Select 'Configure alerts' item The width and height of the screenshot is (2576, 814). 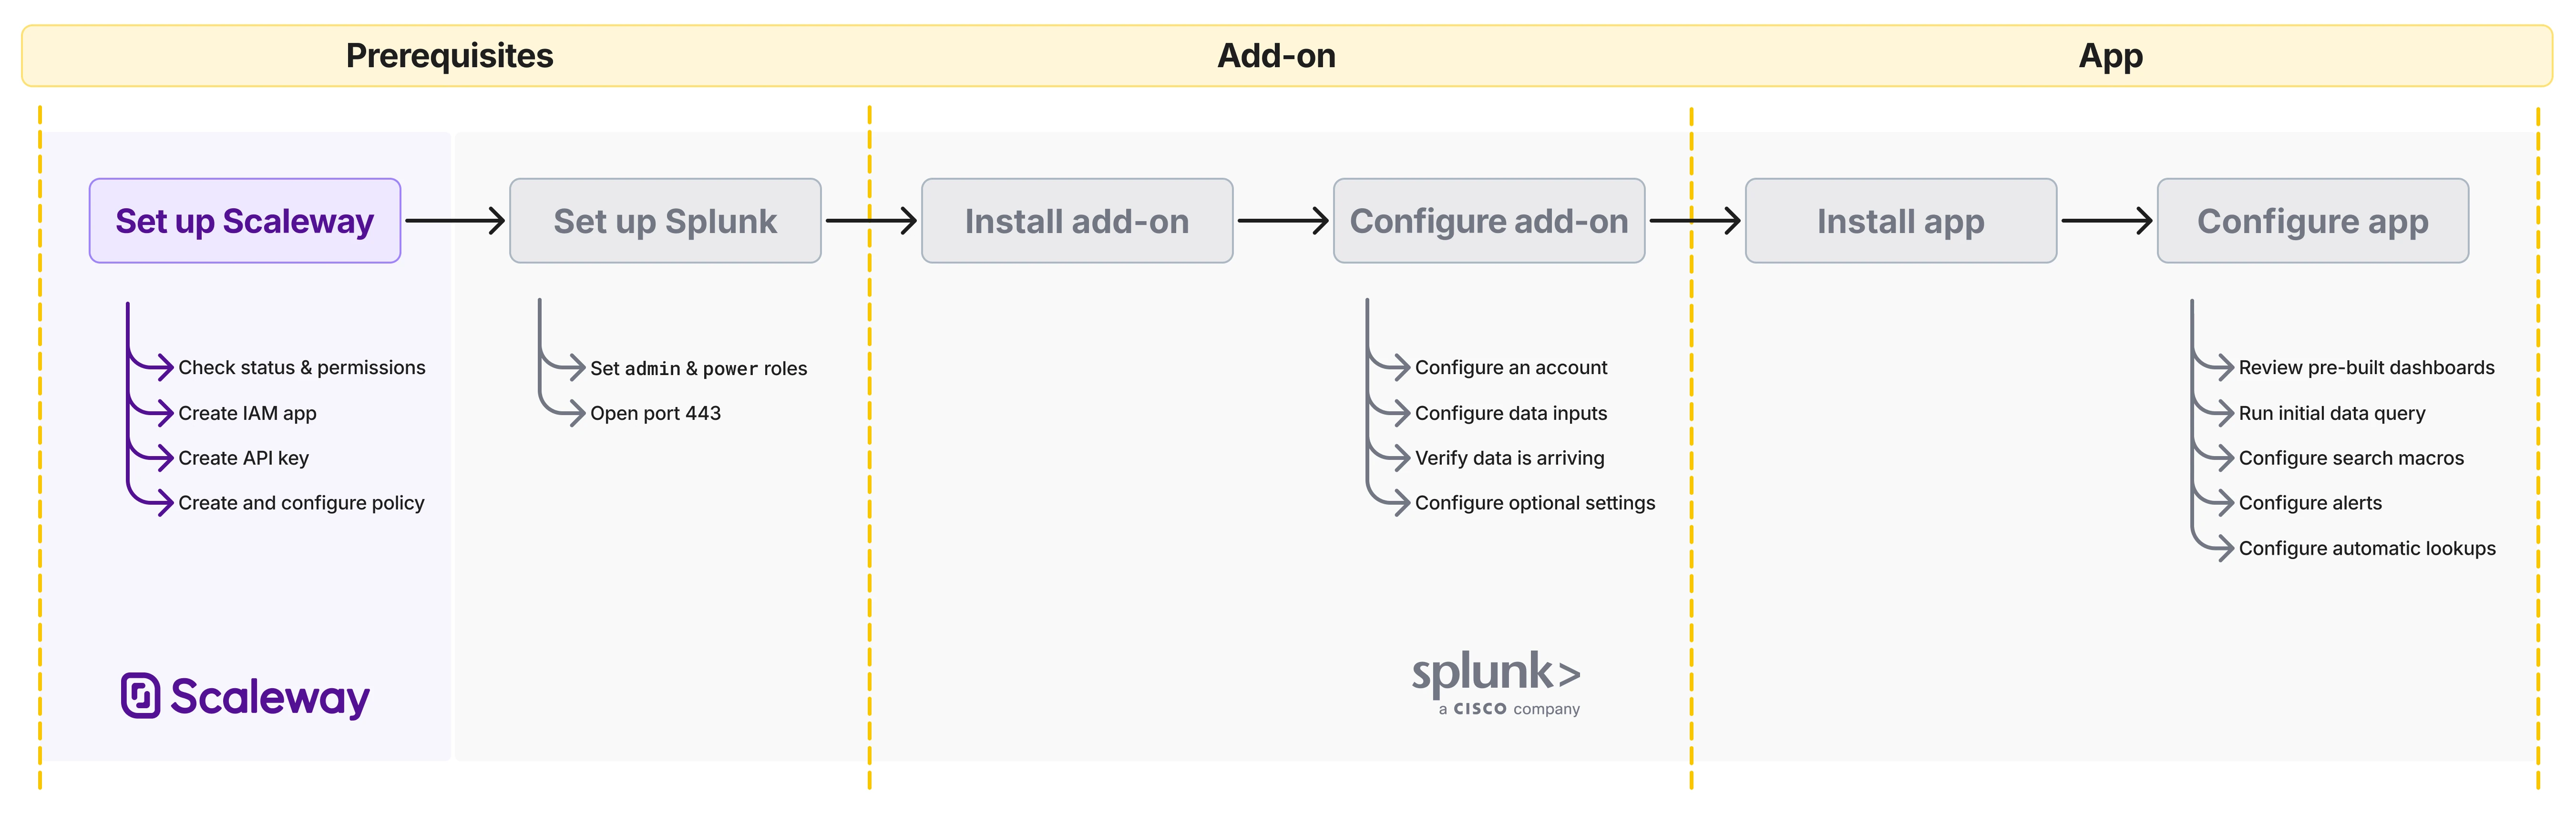click(x=2310, y=503)
